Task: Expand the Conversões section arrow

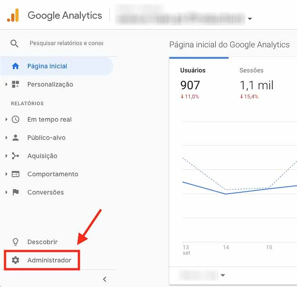Action: point(6,192)
